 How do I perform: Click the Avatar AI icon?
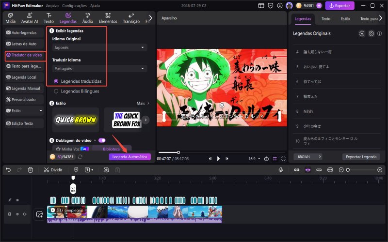tap(30, 18)
